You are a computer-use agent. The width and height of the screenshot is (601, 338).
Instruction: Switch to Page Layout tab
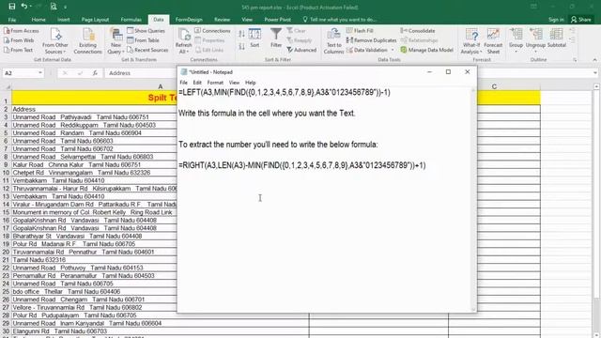pos(95,20)
